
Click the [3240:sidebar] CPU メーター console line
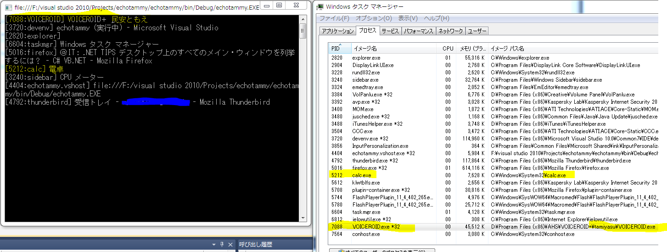tap(54, 77)
